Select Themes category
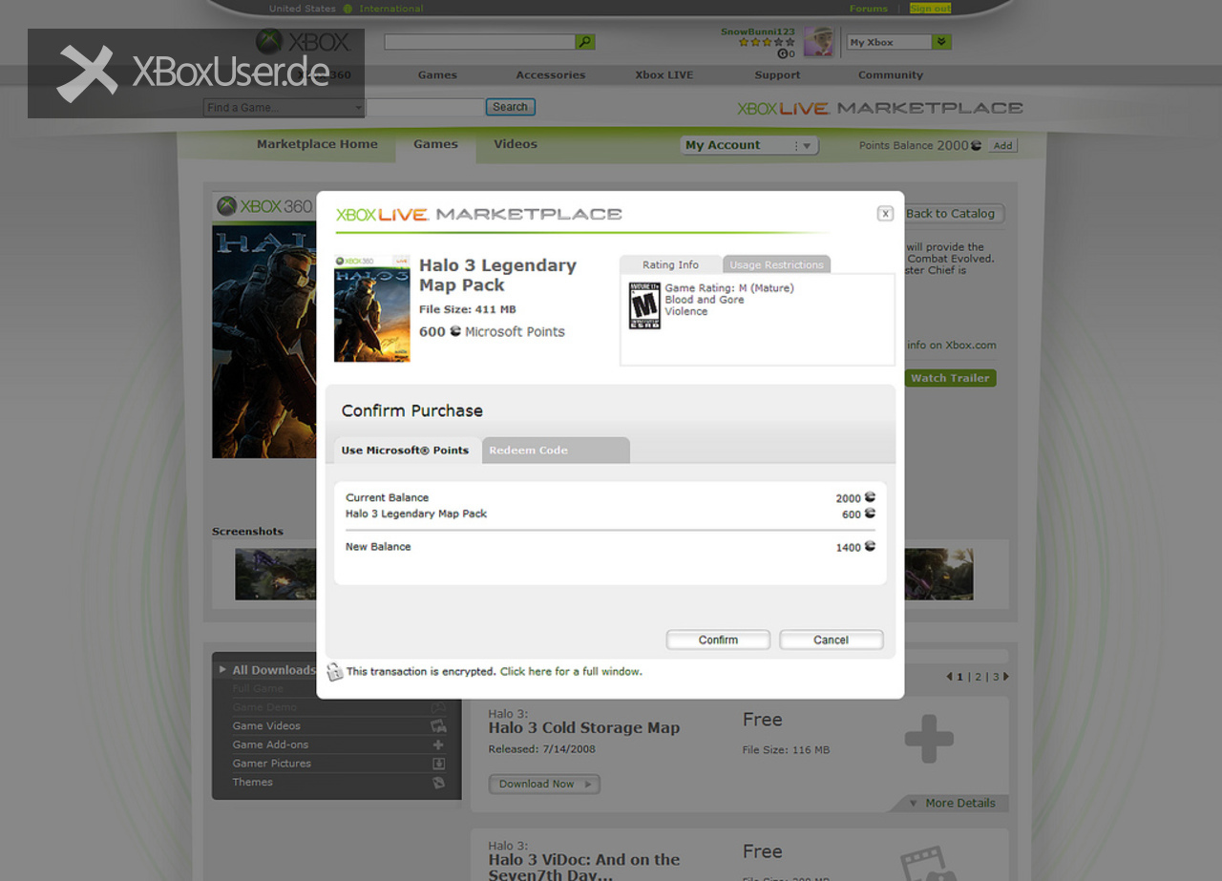1222x881 pixels. coord(253,783)
